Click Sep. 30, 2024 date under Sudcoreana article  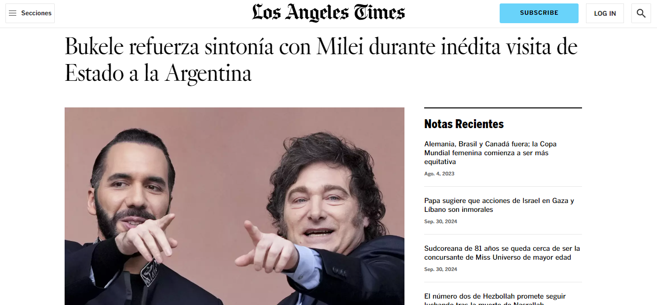[440, 270]
